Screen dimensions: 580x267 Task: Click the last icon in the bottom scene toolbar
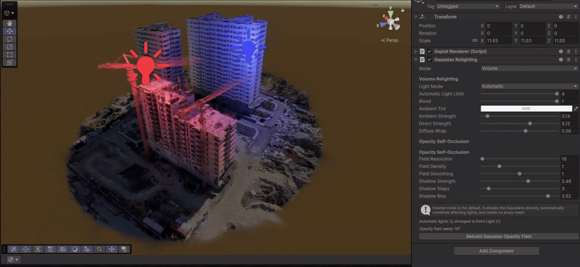coord(124,250)
